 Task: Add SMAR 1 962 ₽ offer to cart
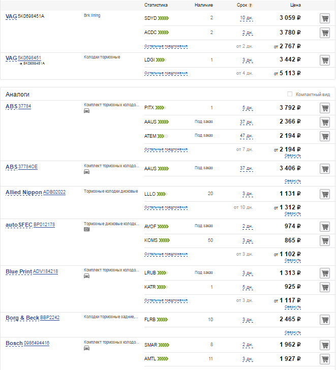pyautogui.click(x=325, y=345)
